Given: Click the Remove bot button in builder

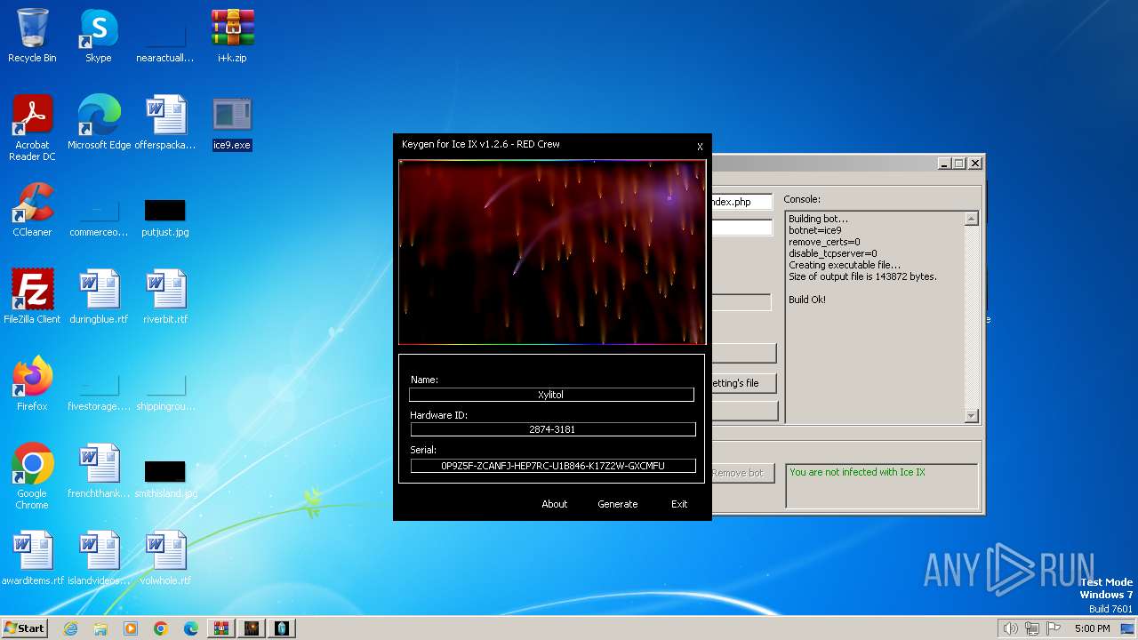Looking at the screenshot, I should tap(743, 473).
